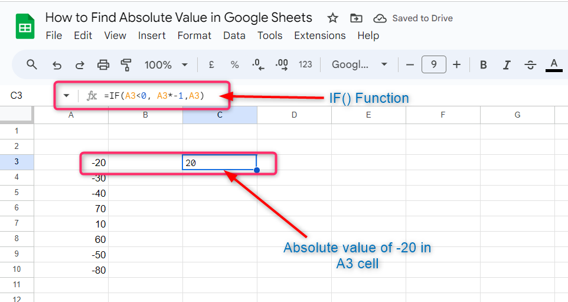Open the text color picker
The width and height of the screenshot is (568, 302).
pos(554,64)
